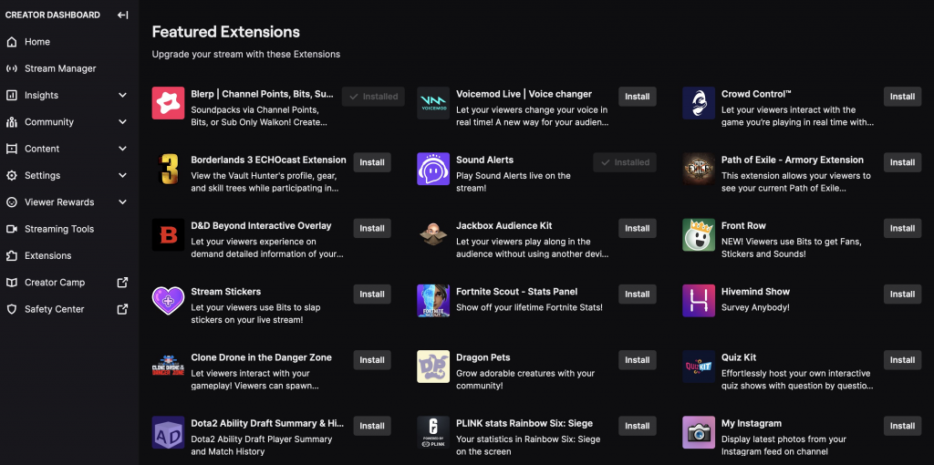
Task: Install Hivemind Show extension
Action: pyautogui.click(x=902, y=294)
